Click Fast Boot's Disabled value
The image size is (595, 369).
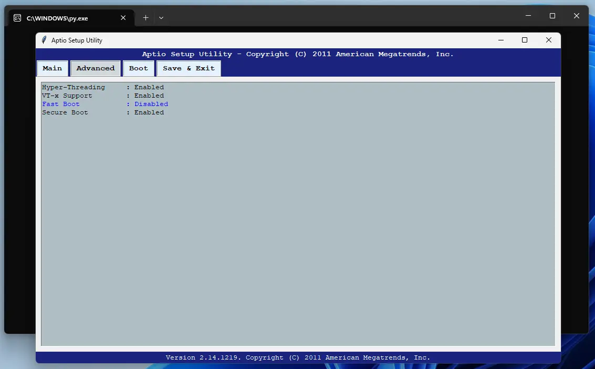(x=151, y=104)
